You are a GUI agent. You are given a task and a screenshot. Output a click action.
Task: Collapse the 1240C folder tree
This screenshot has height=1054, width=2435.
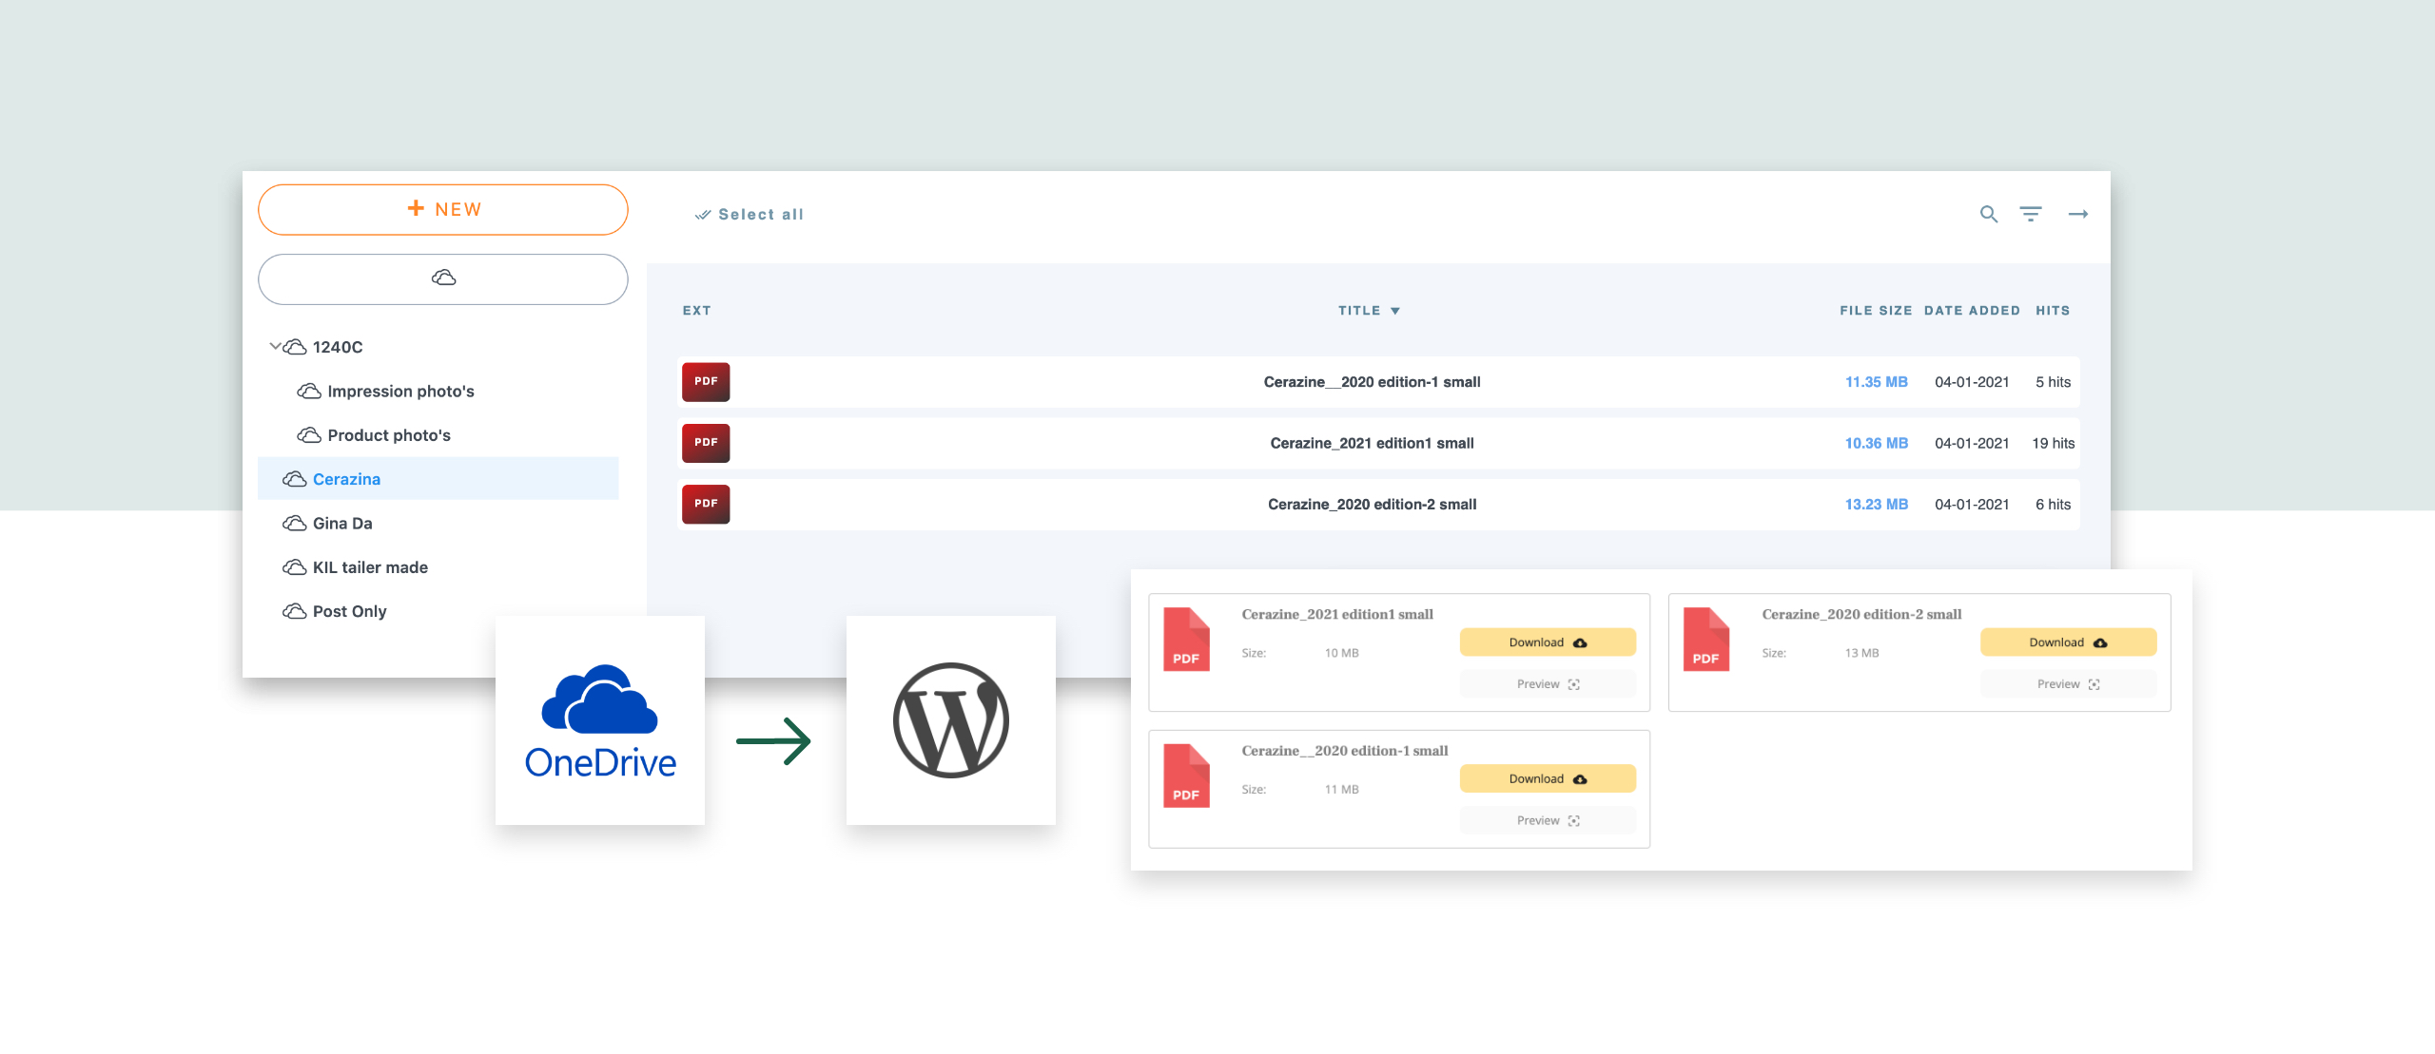(276, 346)
